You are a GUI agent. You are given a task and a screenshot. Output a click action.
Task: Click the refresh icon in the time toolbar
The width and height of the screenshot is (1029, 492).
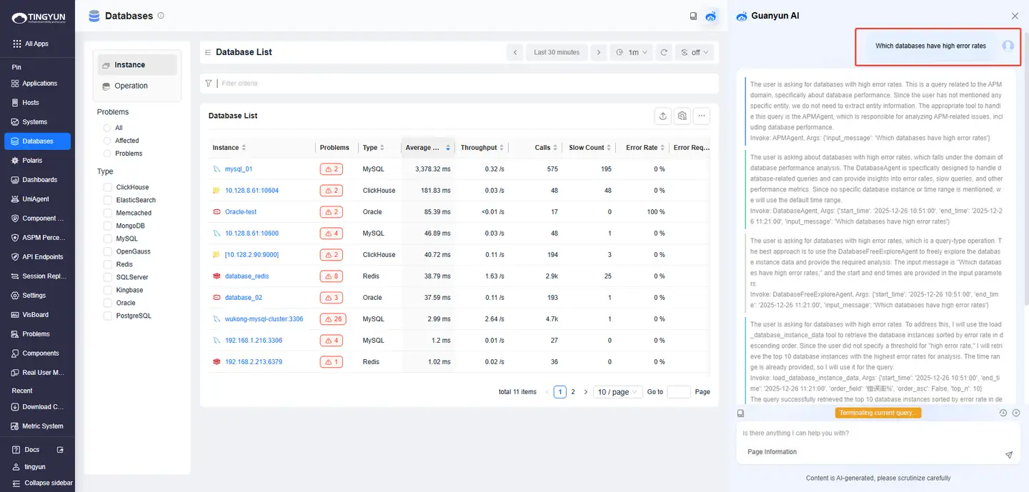pos(664,53)
